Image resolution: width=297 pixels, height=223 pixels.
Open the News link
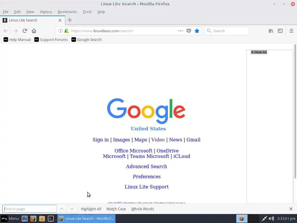tap(175, 140)
